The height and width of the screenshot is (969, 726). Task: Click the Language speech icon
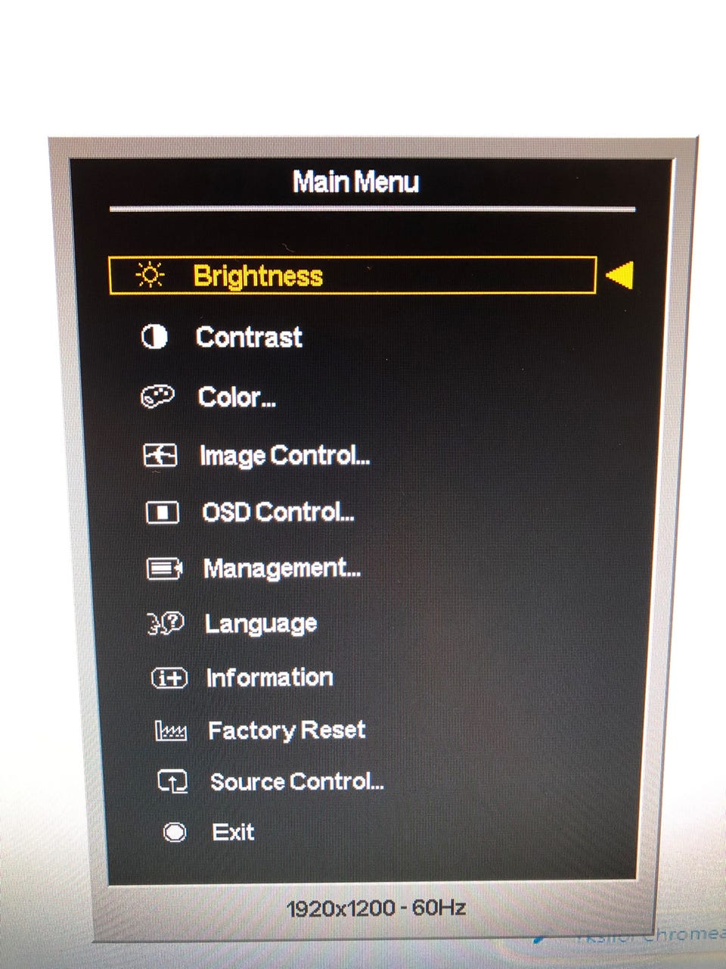pos(166,624)
